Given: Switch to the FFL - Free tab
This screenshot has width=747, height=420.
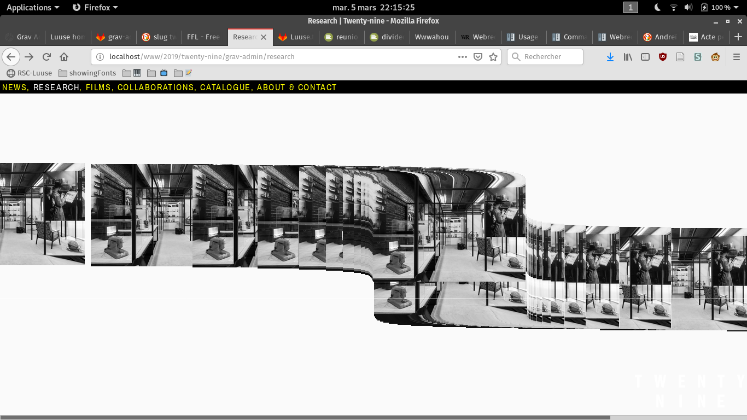Looking at the screenshot, I should [203, 37].
